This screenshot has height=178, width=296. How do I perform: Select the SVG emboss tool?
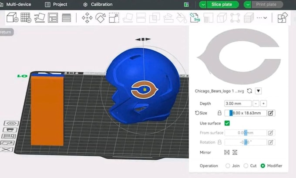tap(195, 18)
